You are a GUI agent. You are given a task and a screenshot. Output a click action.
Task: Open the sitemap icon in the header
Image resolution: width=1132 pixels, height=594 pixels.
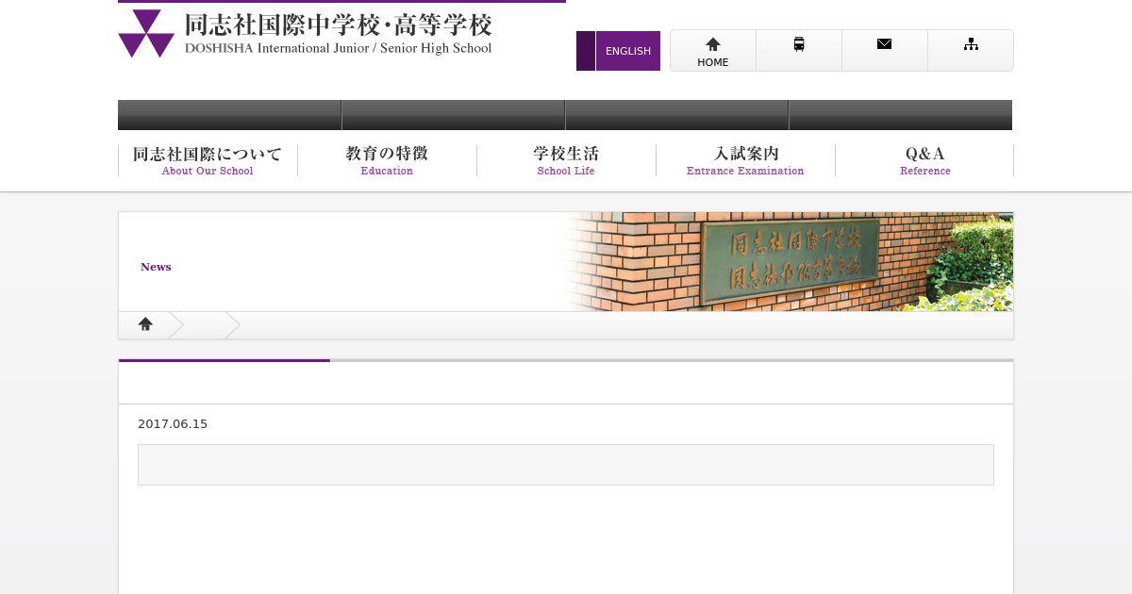coord(971,51)
